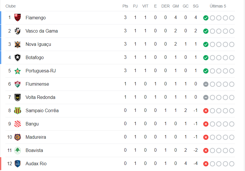Click Flamengo's green win result icon
This screenshot has width=245, height=171.
point(206,18)
